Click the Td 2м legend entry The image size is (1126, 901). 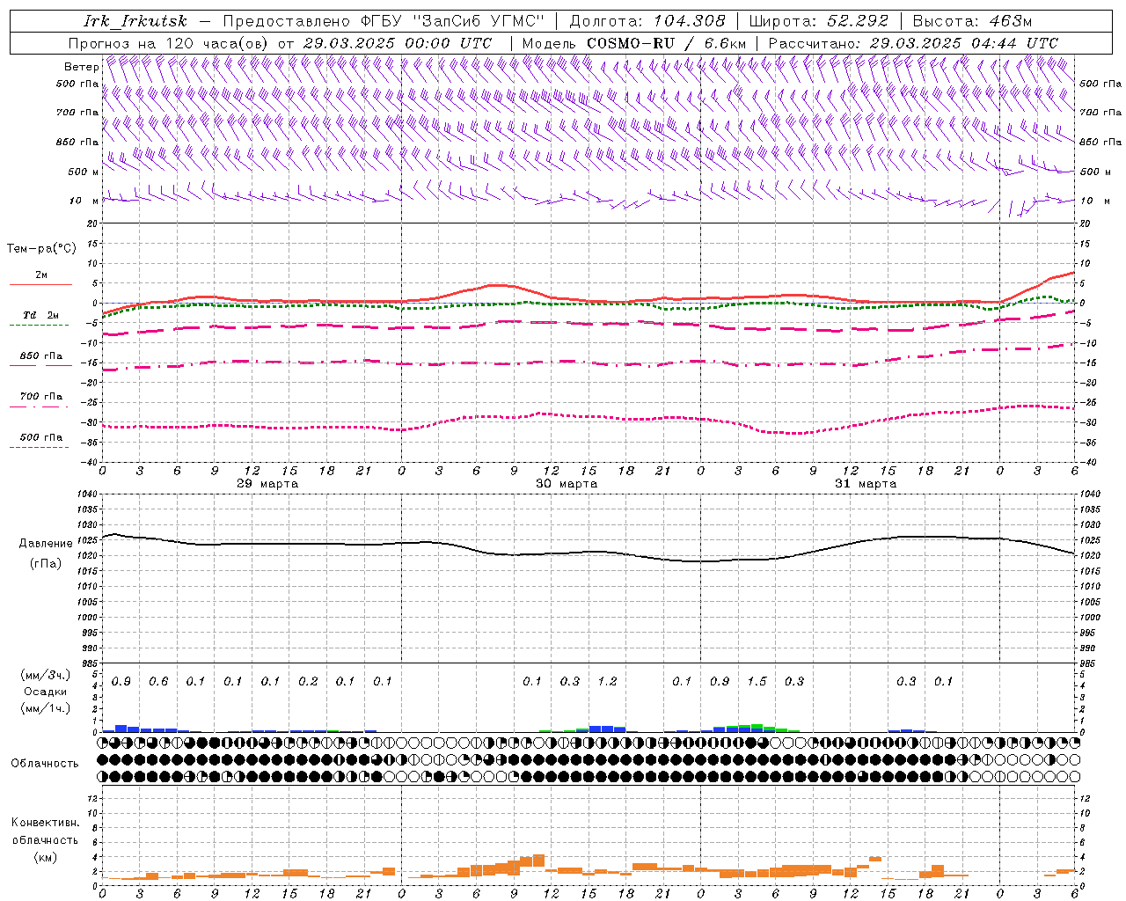coord(40,315)
